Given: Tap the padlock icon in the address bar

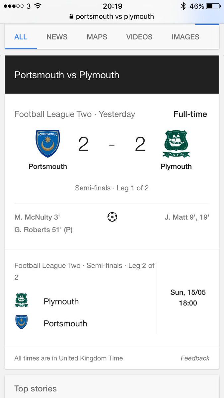Looking at the screenshot, I should coord(71,16).
